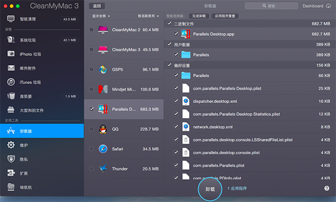336x202 pixels.
Task: Open the 显示全部 filter dropdown
Action: click(101, 16)
